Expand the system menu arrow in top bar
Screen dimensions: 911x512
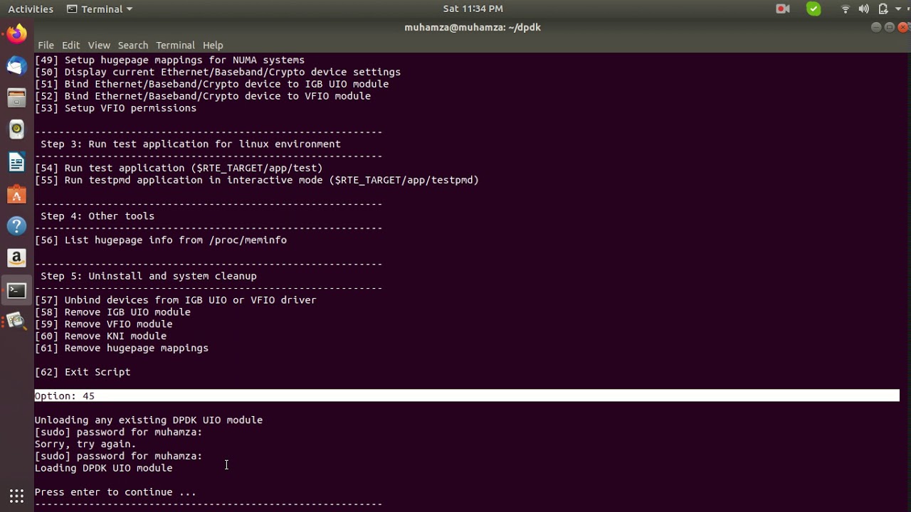click(899, 9)
